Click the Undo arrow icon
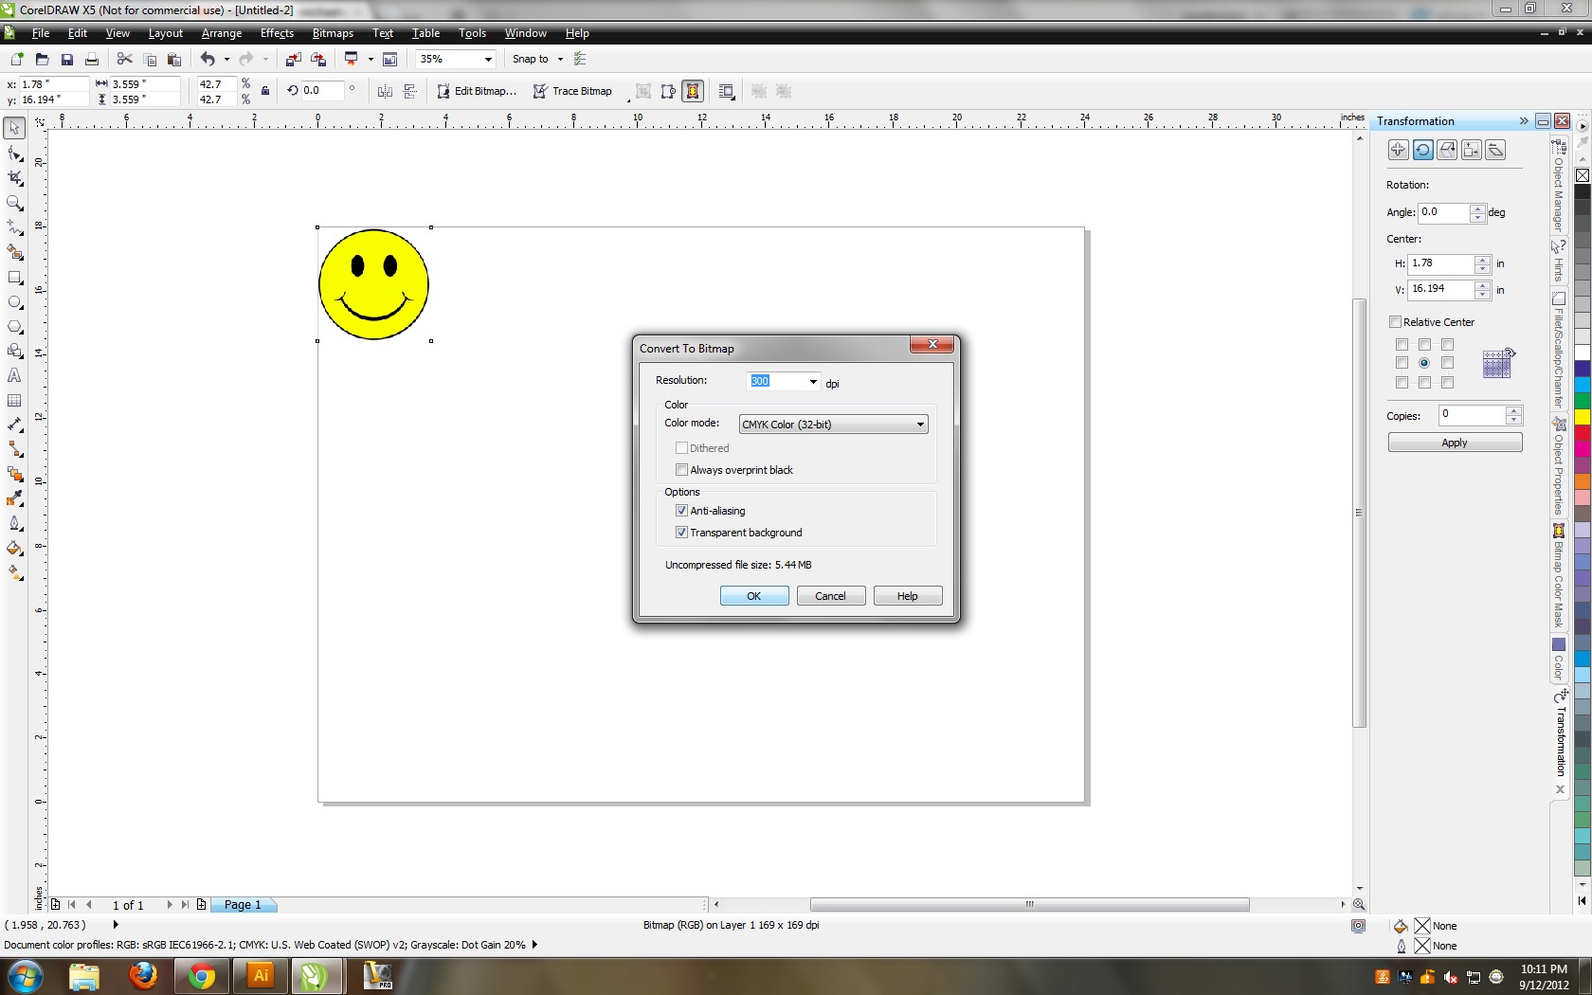Viewport: 1592px width, 995px height. [x=208, y=59]
